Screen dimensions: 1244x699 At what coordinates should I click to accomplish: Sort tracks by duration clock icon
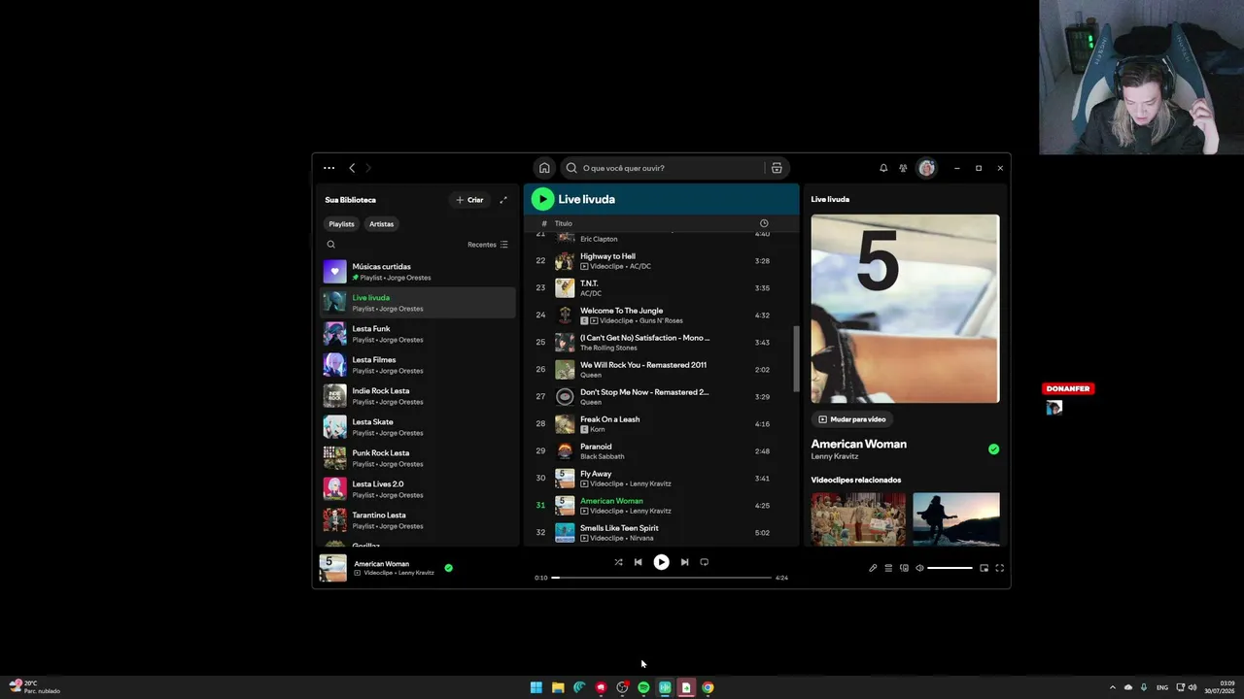764,223
